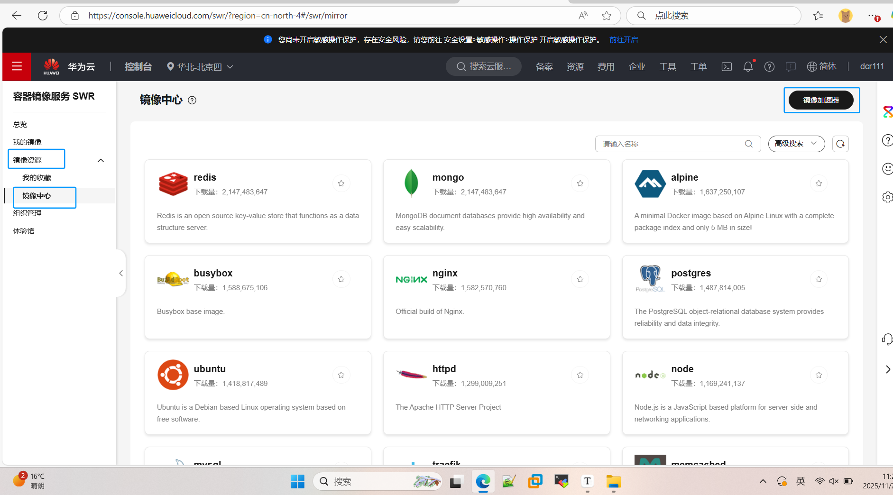
Task: Show hidden system tray icons
Action: pyautogui.click(x=763, y=481)
